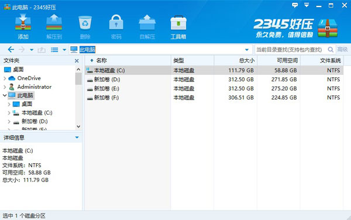351x220 pixels.
Task: Sort by the 总大小 column header
Action: (236, 60)
